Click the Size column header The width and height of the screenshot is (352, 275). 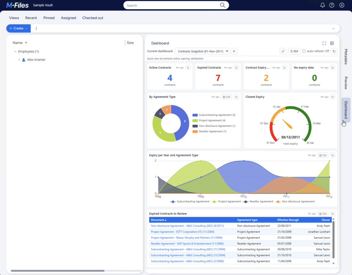130,43
